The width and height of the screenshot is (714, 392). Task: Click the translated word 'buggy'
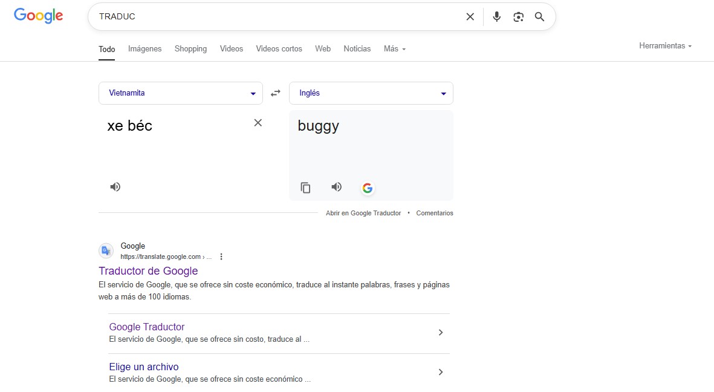tap(318, 126)
